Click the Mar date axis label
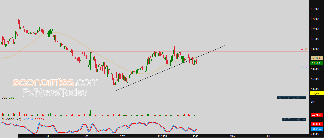The width and height of the screenshot is (324, 138). coord(196,136)
